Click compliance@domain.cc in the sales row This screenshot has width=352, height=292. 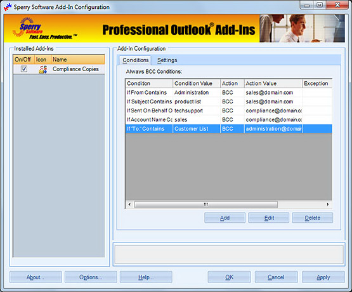tap(273, 120)
